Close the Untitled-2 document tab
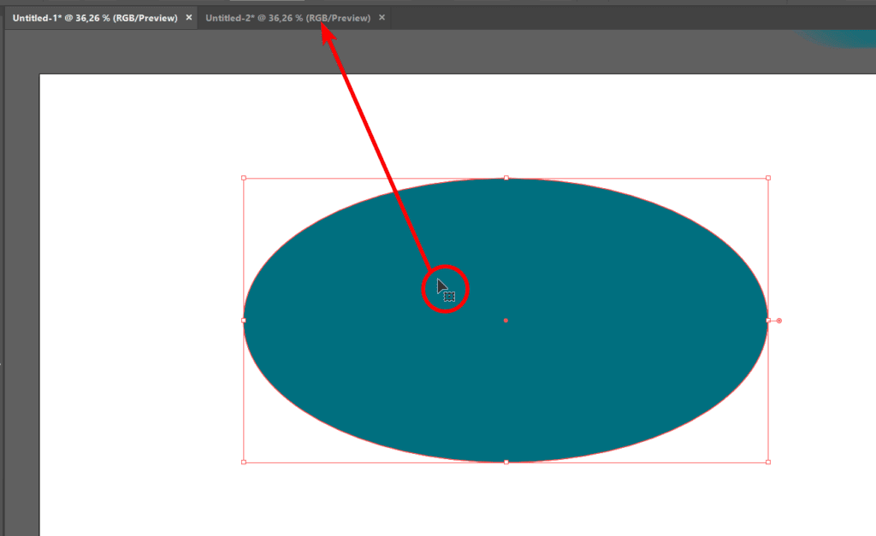The width and height of the screenshot is (876, 536). [x=382, y=18]
